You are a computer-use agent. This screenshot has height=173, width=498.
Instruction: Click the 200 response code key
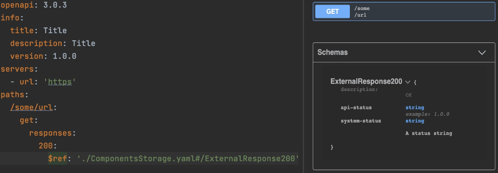pos(46,146)
